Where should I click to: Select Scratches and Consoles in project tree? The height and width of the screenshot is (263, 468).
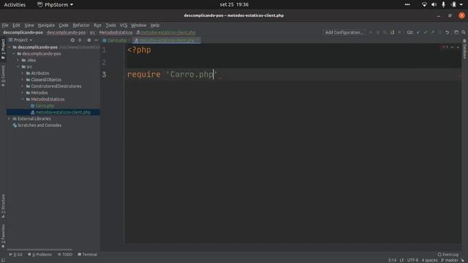pyautogui.click(x=39, y=125)
